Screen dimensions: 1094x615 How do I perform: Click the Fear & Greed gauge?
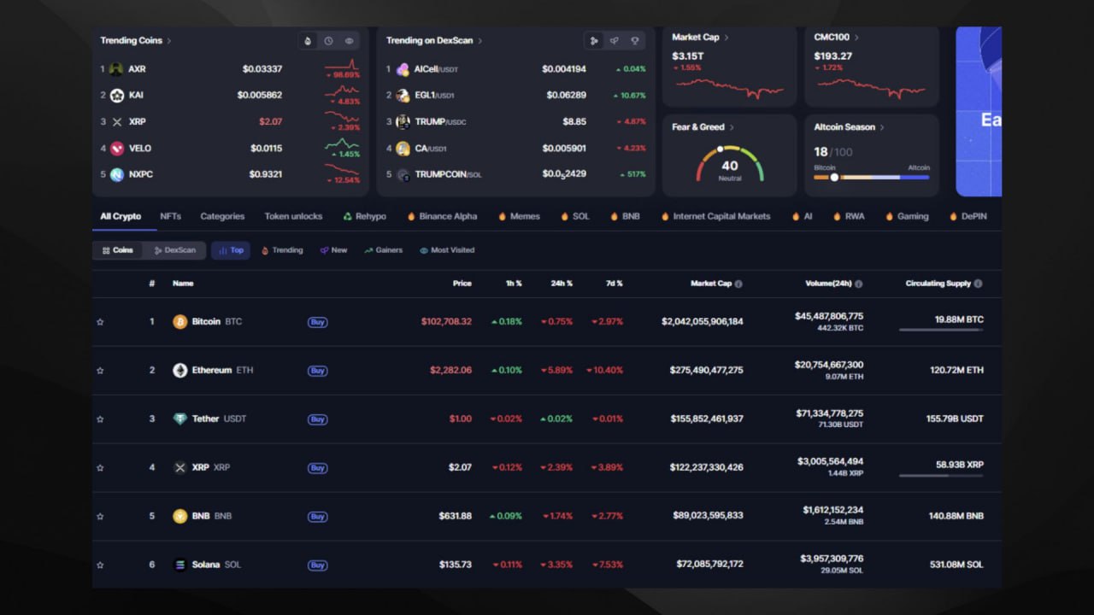coord(729,164)
